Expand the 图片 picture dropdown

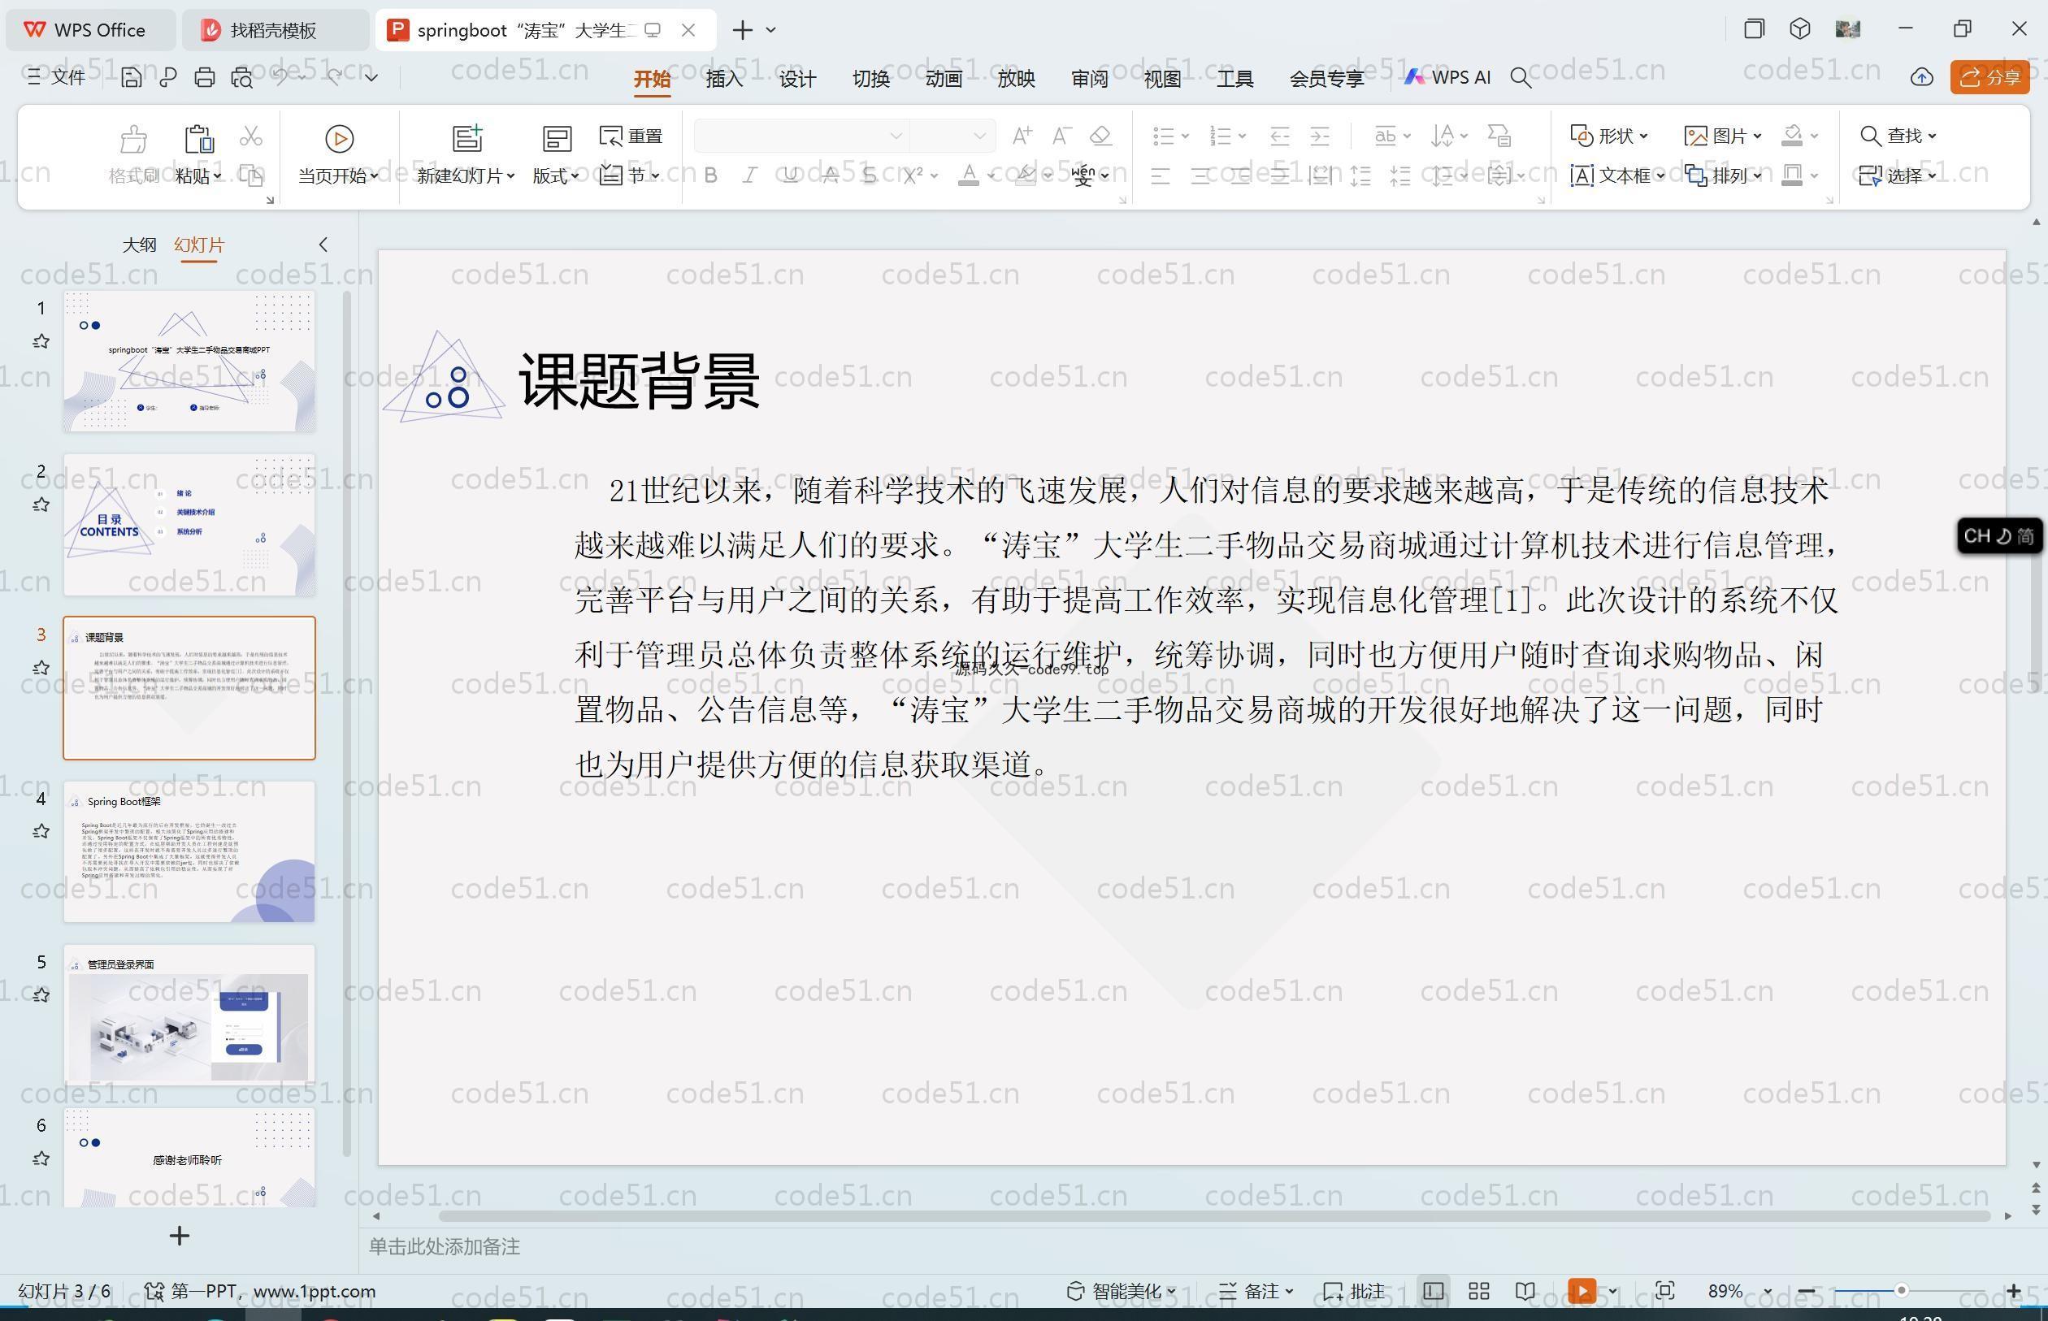pos(1757,136)
